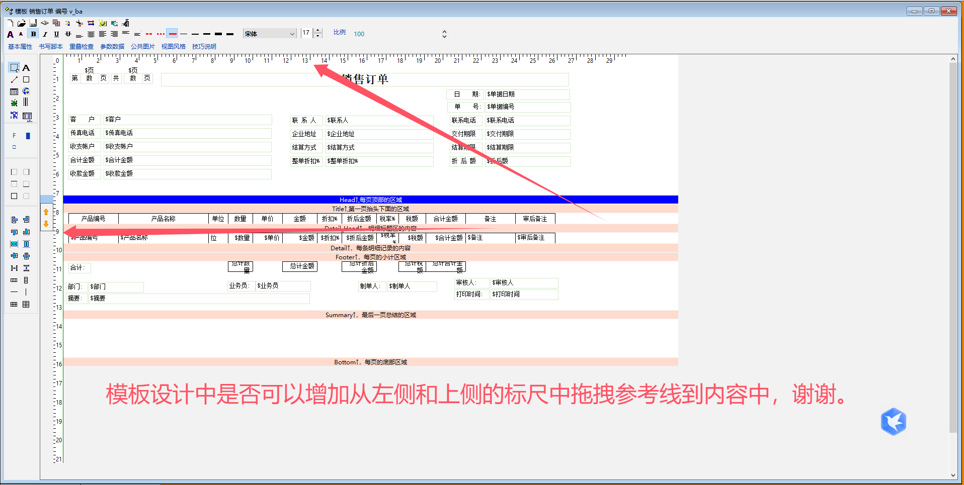Increase font size with stepper up arrow
This screenshot has height=485, width=964.
point(318,31)
